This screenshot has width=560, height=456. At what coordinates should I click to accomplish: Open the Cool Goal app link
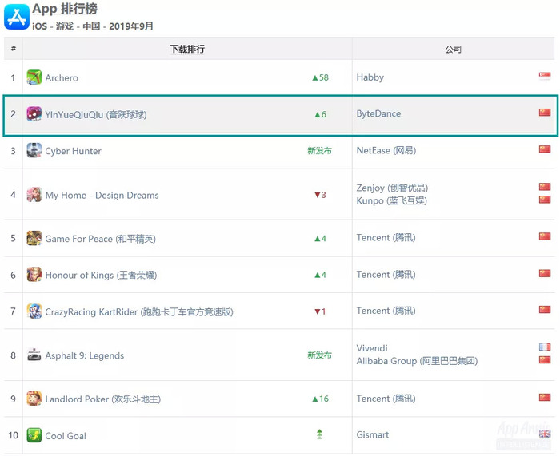(66, 436)
